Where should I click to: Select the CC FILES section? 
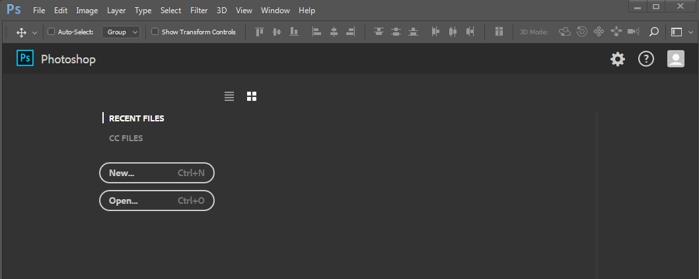click(x=126, y=138)
